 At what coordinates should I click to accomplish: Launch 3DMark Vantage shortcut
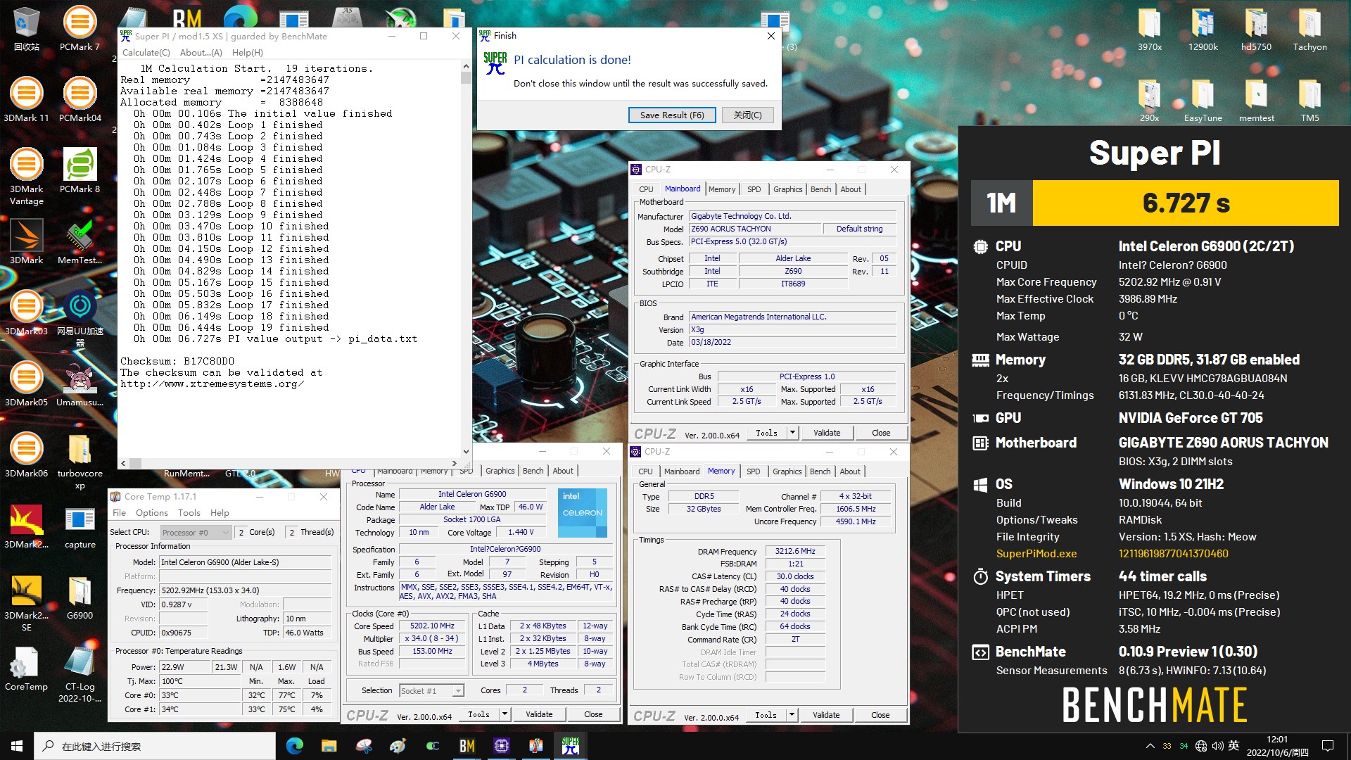(x=26, y=176)
